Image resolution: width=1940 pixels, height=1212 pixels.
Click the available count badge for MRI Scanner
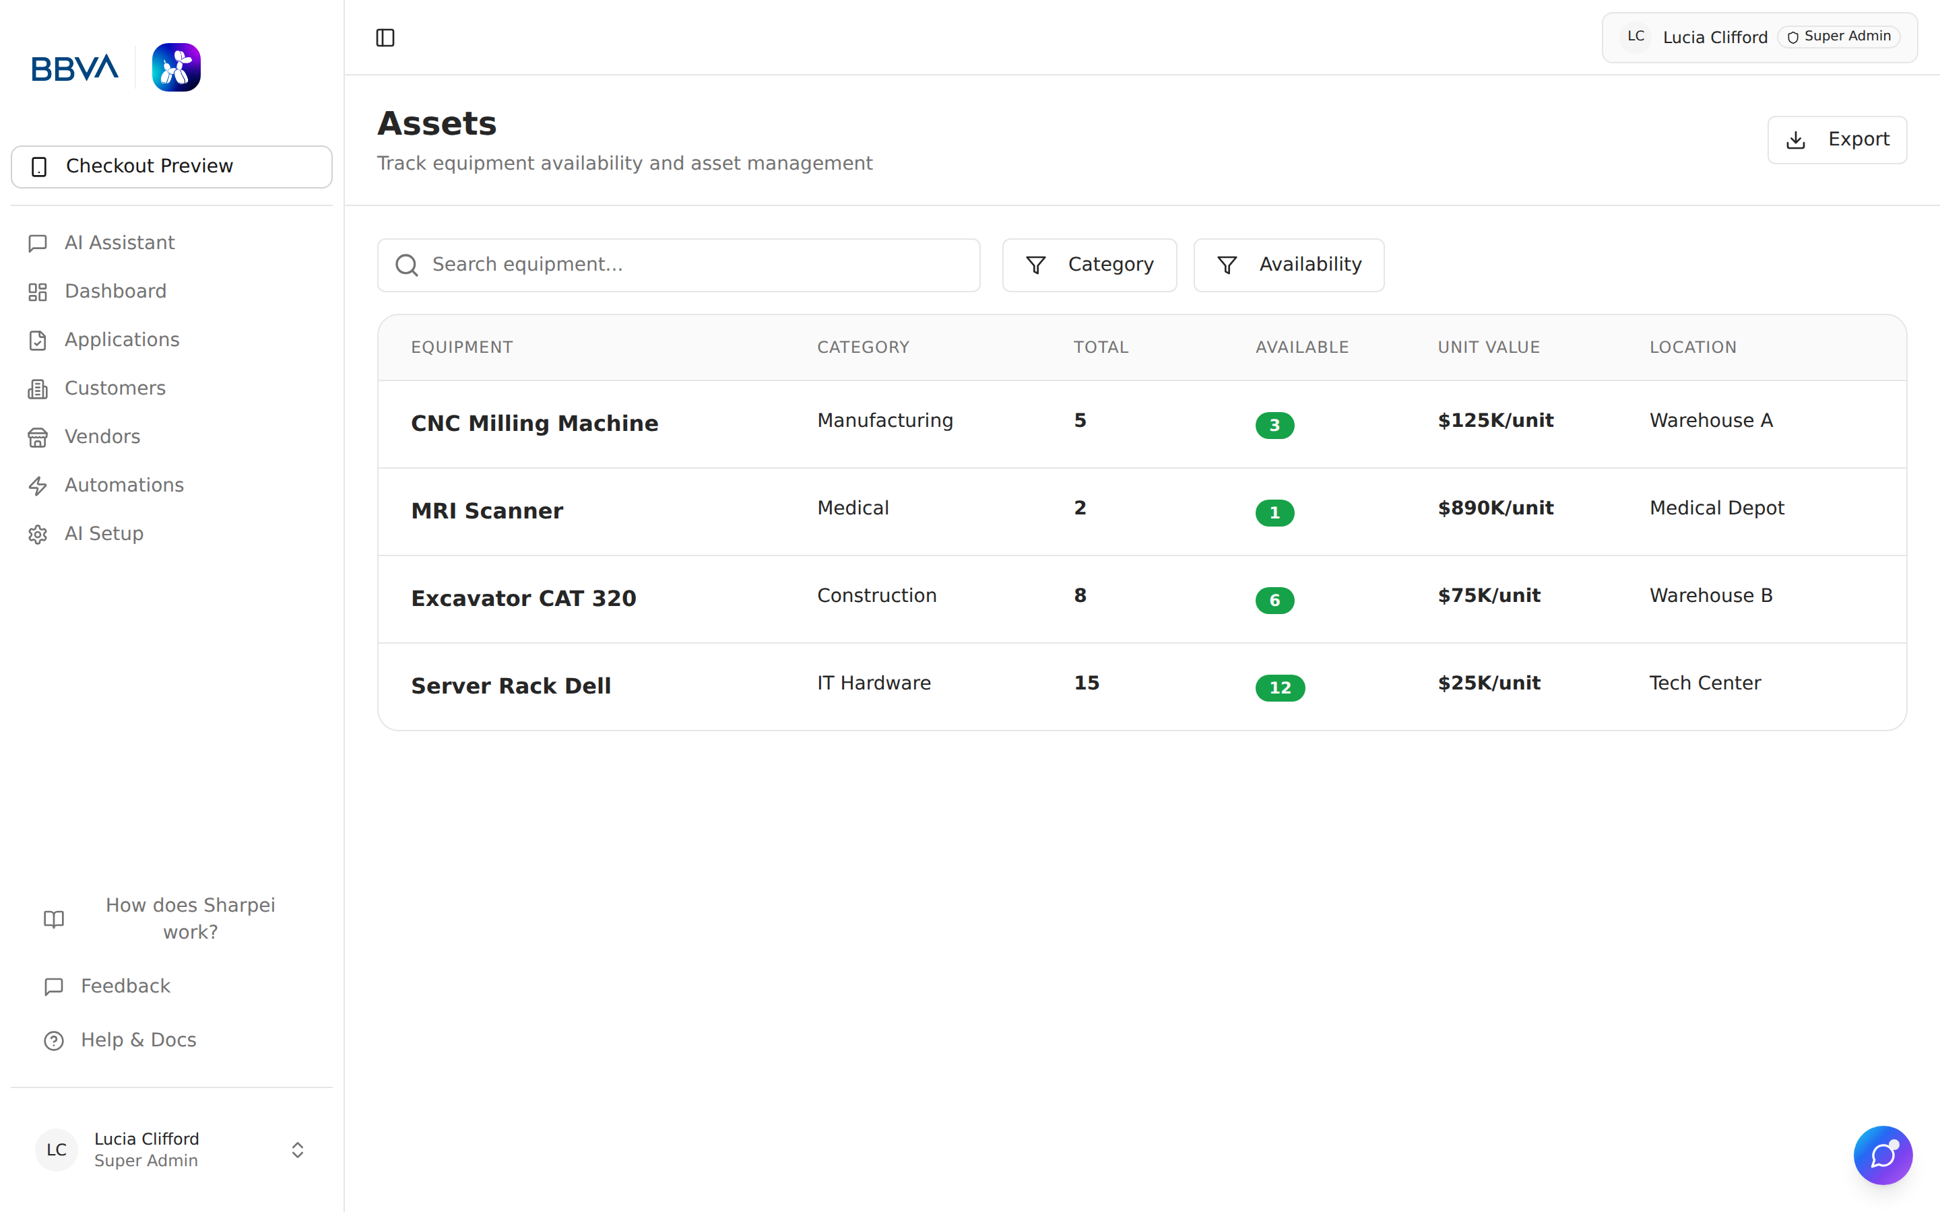(1274, 513)
